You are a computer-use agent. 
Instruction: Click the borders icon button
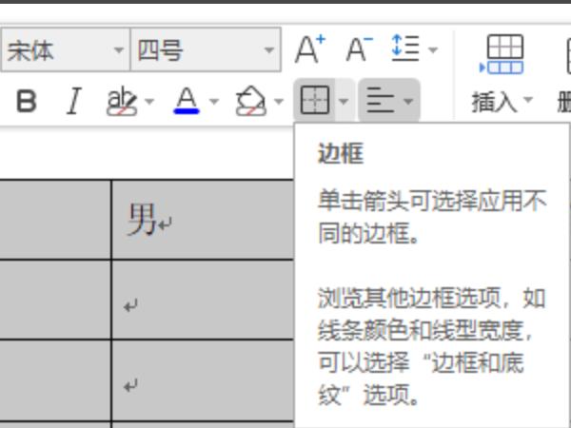pos(315,100)
